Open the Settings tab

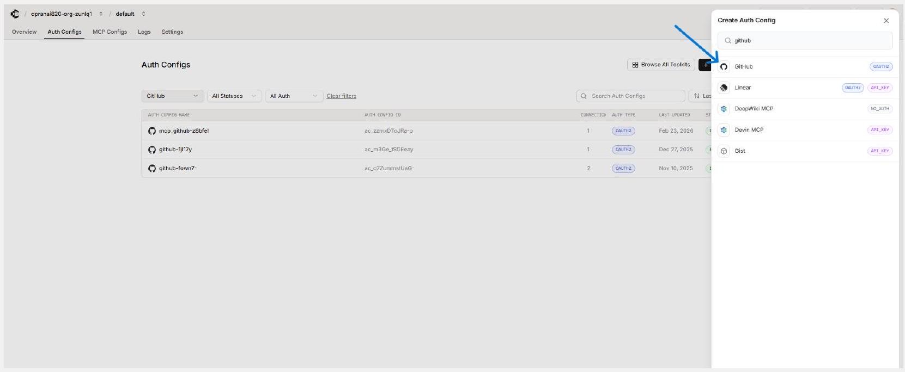tap(172, 32)
